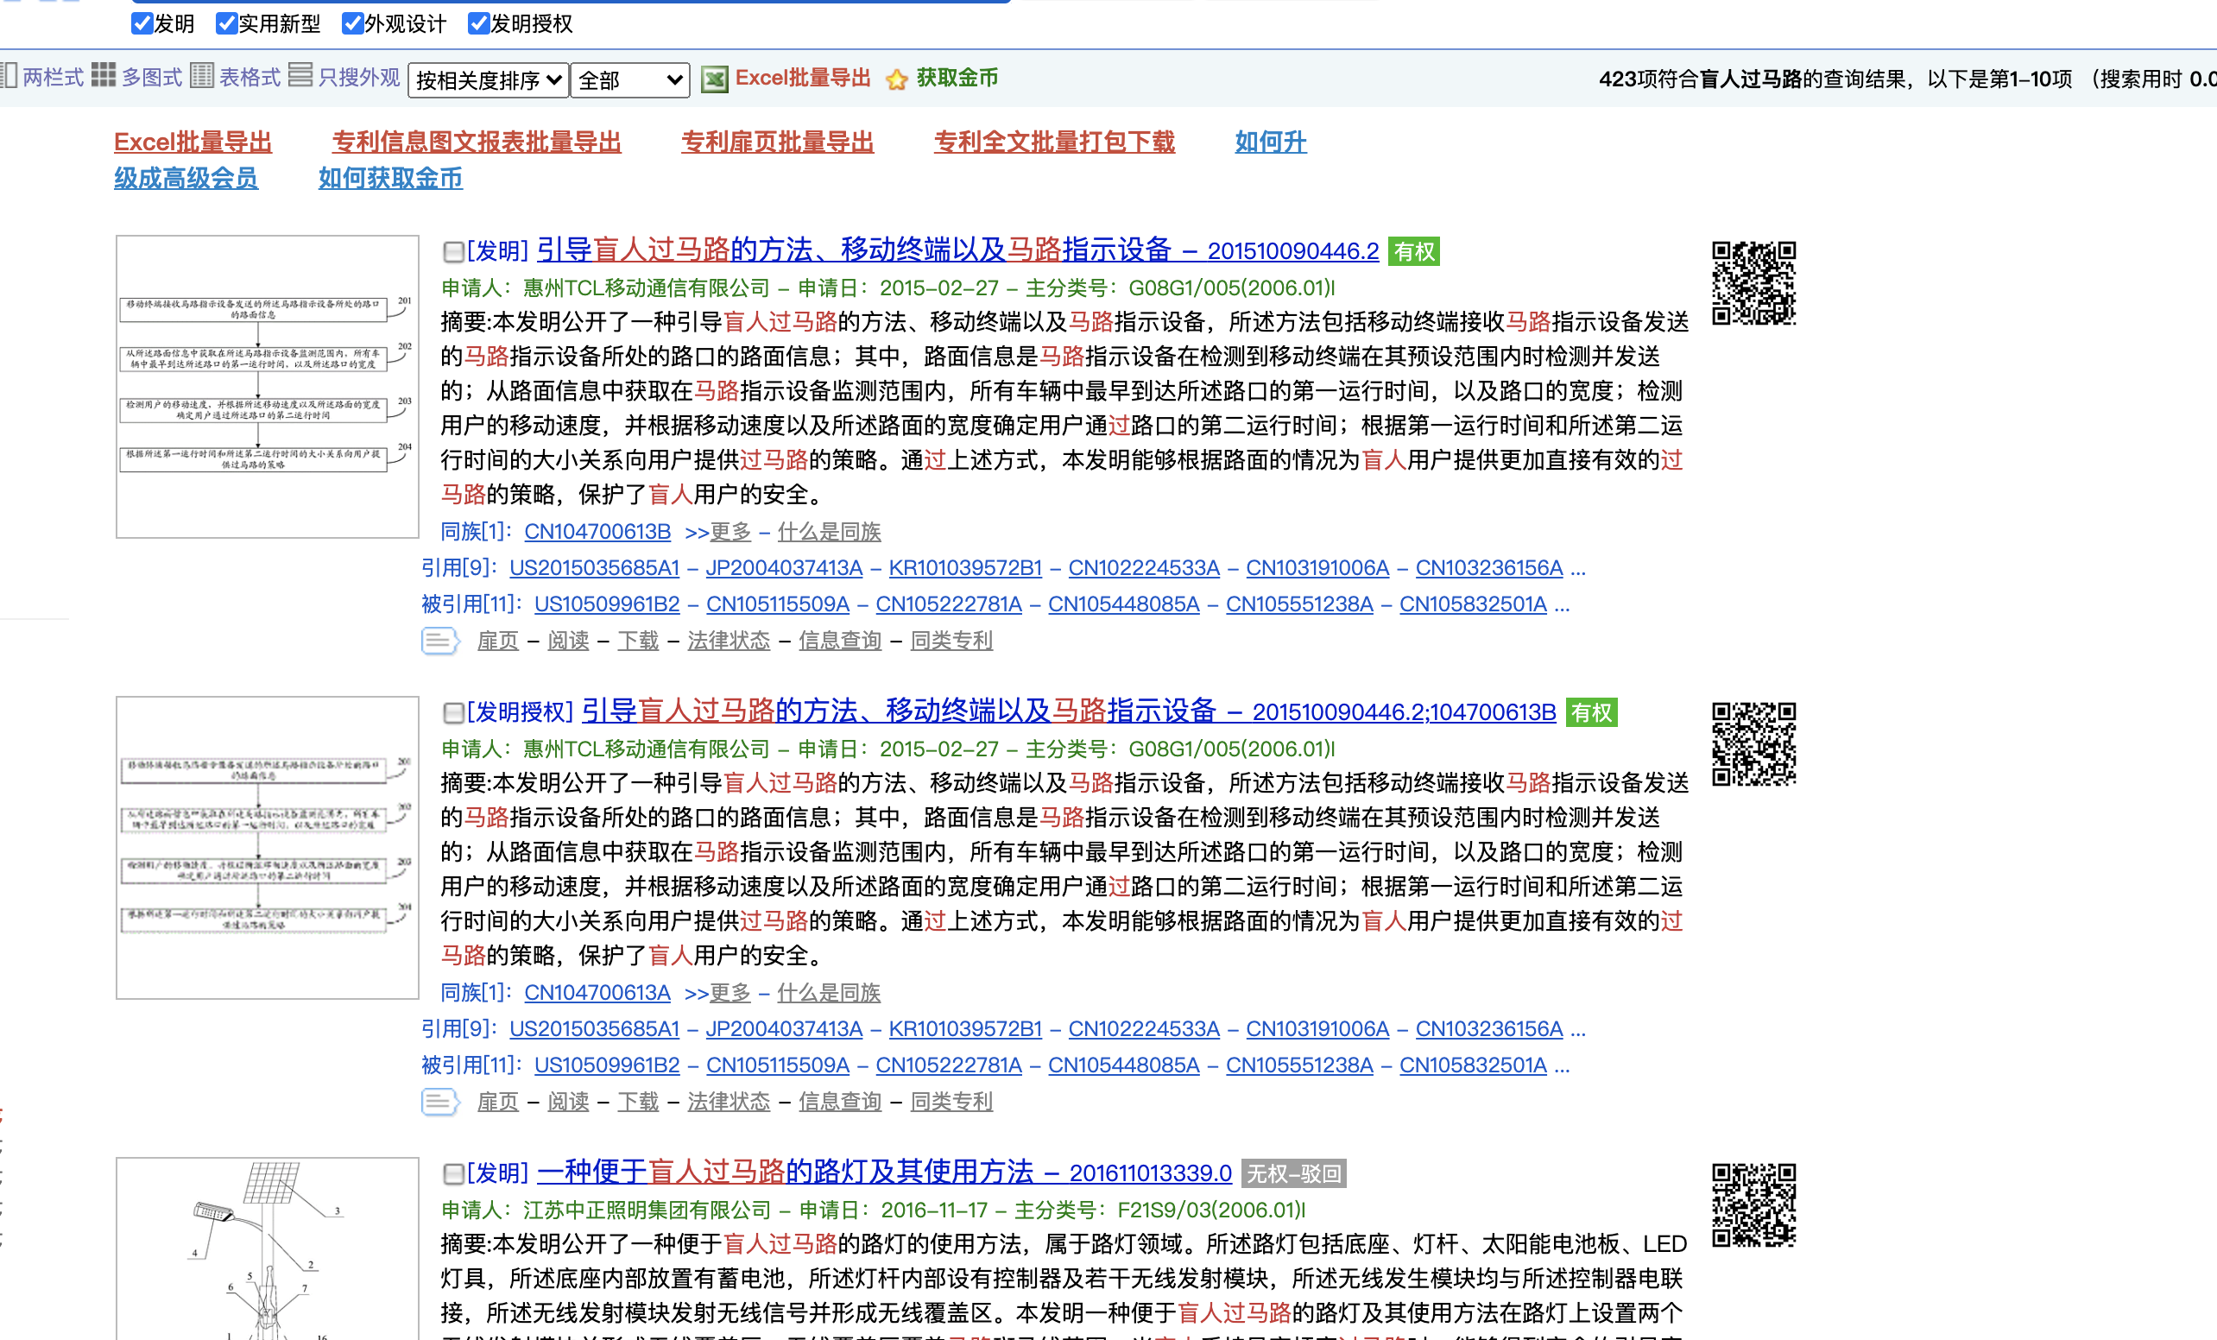Open 如何获取金币 link

390,178
